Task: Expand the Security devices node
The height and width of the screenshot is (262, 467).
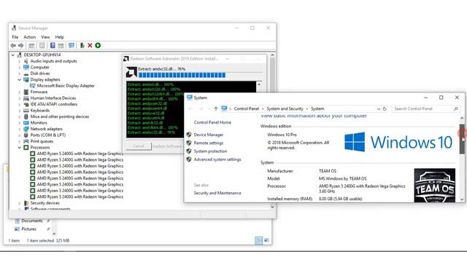Action: tap(20, 203)
